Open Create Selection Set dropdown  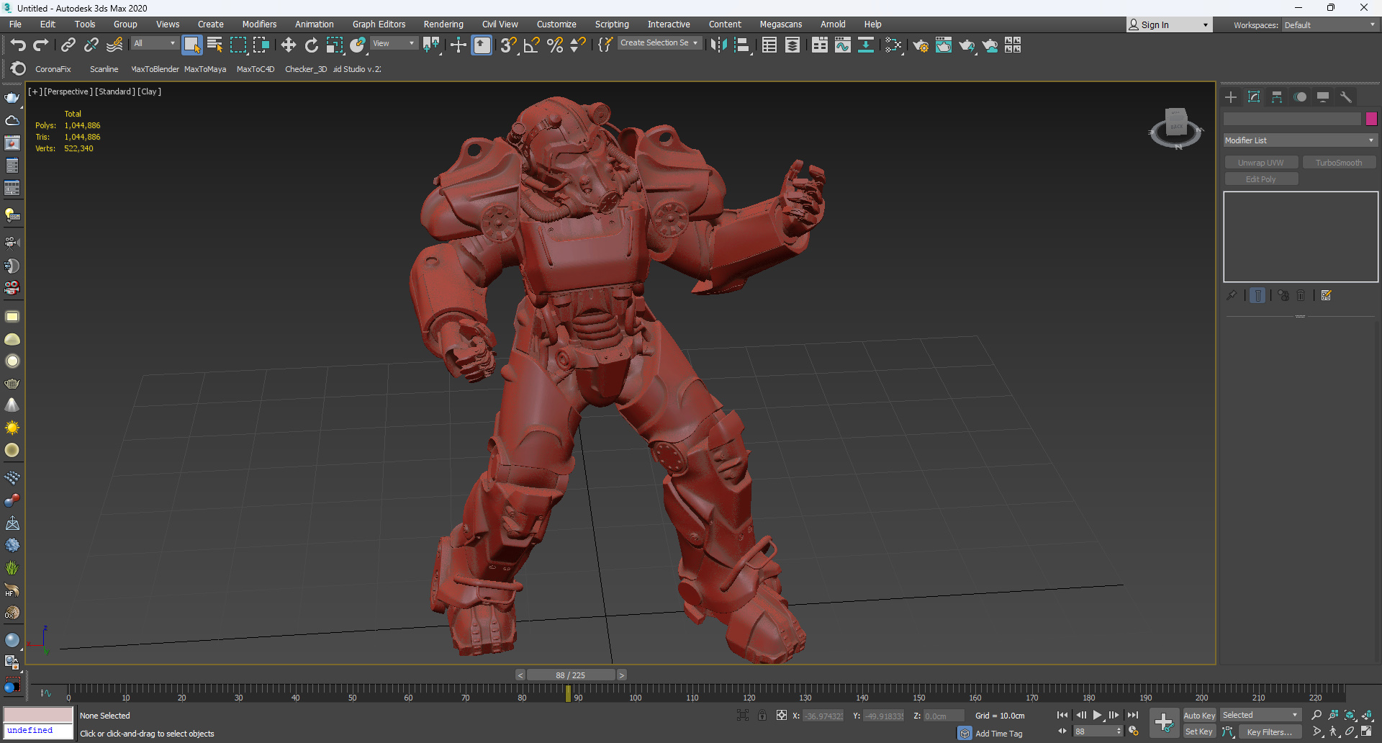659,43
